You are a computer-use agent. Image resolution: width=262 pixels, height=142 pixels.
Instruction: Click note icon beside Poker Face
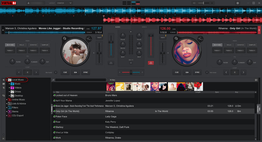[x=54, y=116]
